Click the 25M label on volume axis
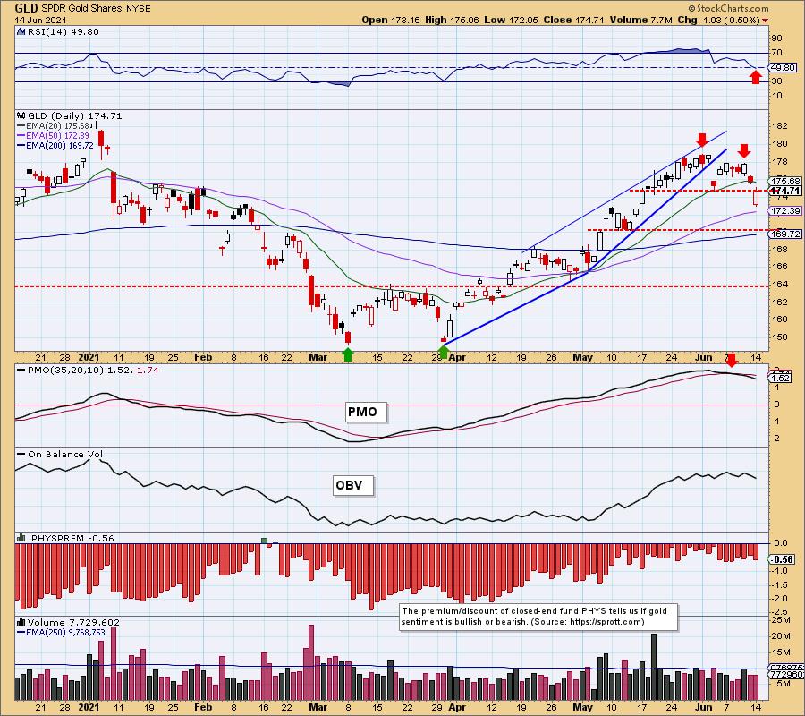The width and height of the screenshot is (805, 716). coord(781,620)
